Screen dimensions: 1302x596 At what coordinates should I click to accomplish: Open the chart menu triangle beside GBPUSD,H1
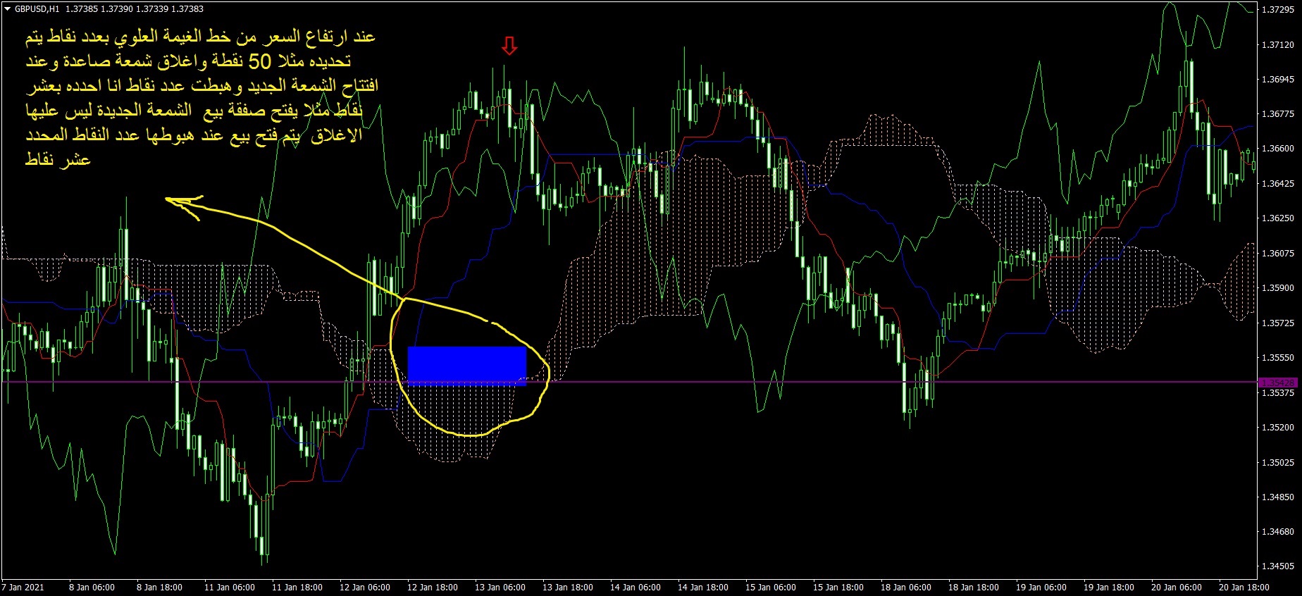tap(8, 9)
